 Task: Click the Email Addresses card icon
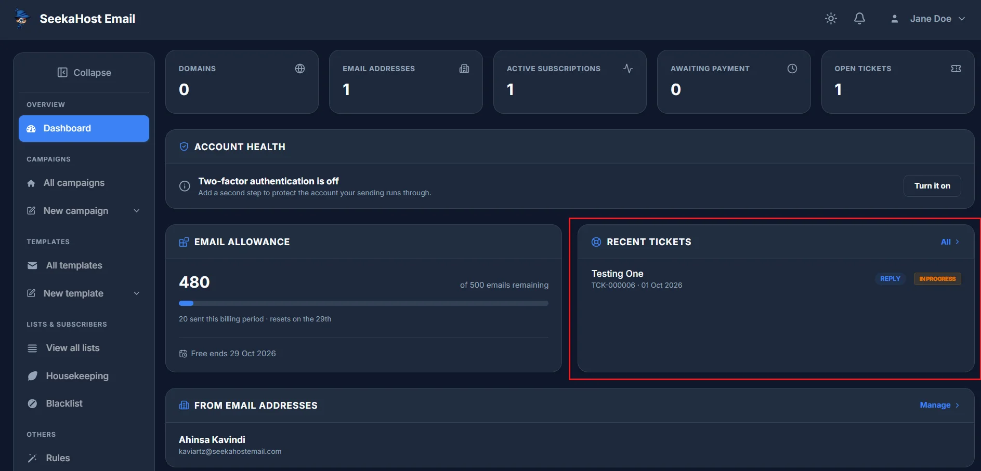[464, 69]
